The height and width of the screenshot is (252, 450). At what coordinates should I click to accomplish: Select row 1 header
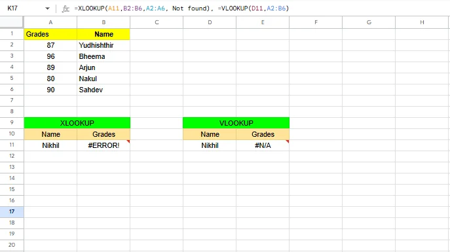(x=12, y=34)
